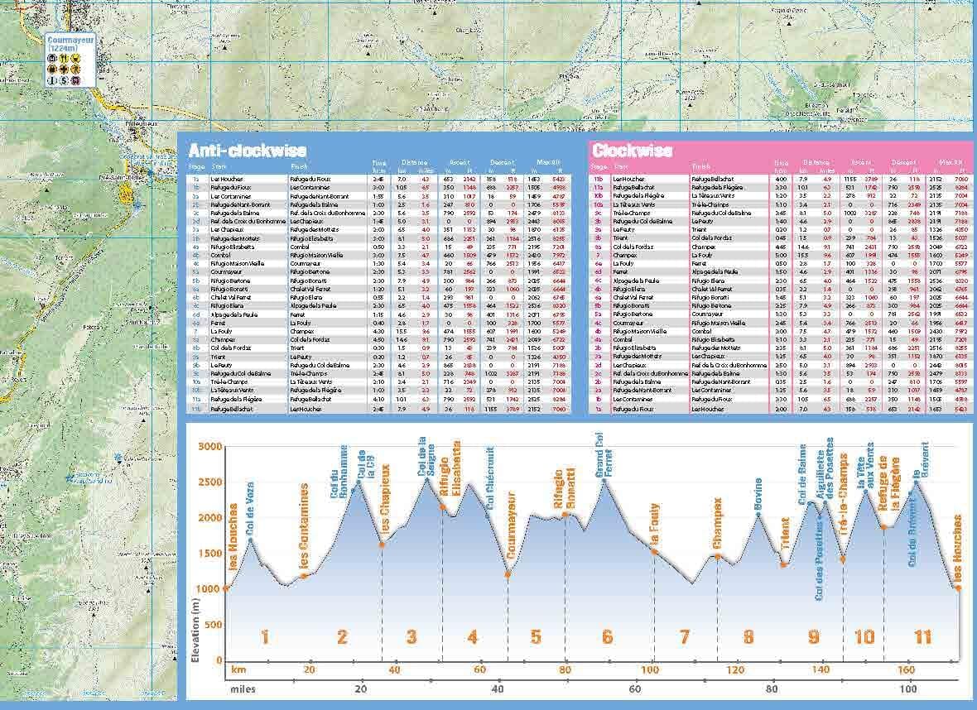The width and height of the screenshot is (977, 710).
Task: Click the Palleusieux village label on the map
Action: [141, 122]
